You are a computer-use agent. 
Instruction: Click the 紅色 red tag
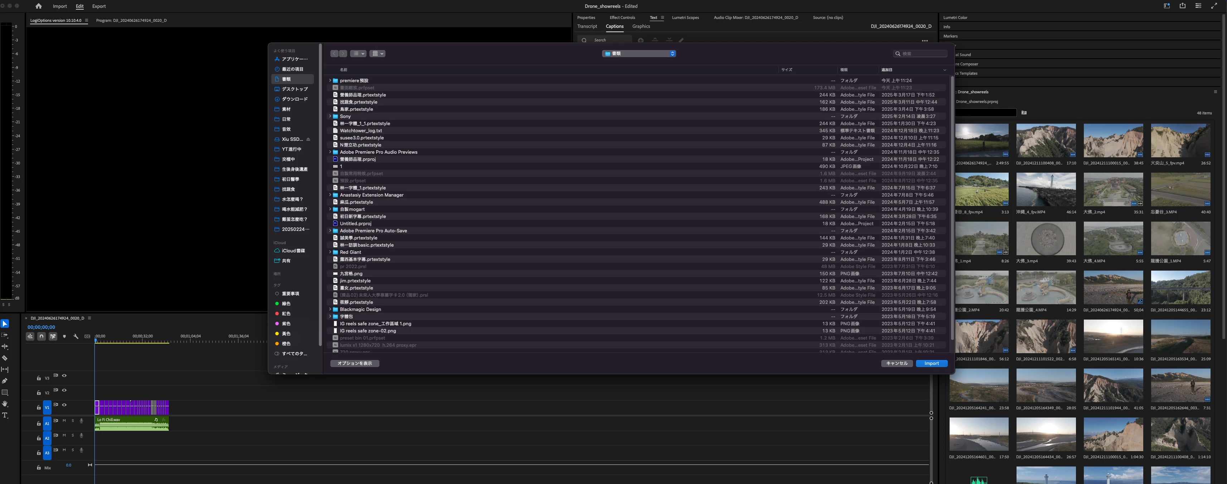286,313
